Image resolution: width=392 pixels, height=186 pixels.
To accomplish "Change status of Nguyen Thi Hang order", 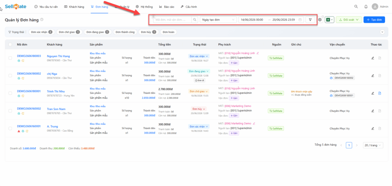I will (x=199, y=56).
